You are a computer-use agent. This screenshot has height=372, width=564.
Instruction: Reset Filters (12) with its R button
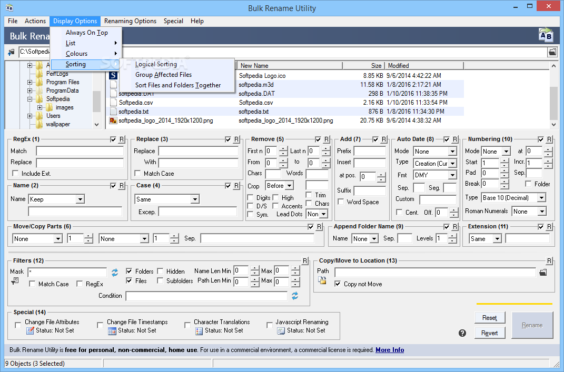click(x=305, y=260)
